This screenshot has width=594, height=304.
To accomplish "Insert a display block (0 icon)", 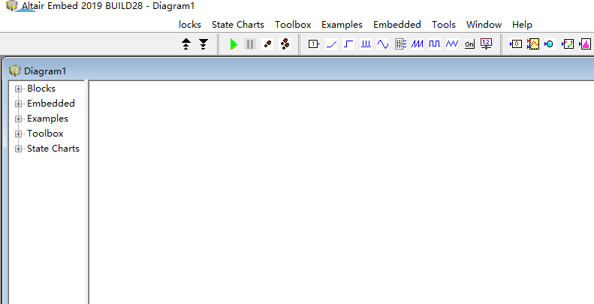I will coord(516,44).
